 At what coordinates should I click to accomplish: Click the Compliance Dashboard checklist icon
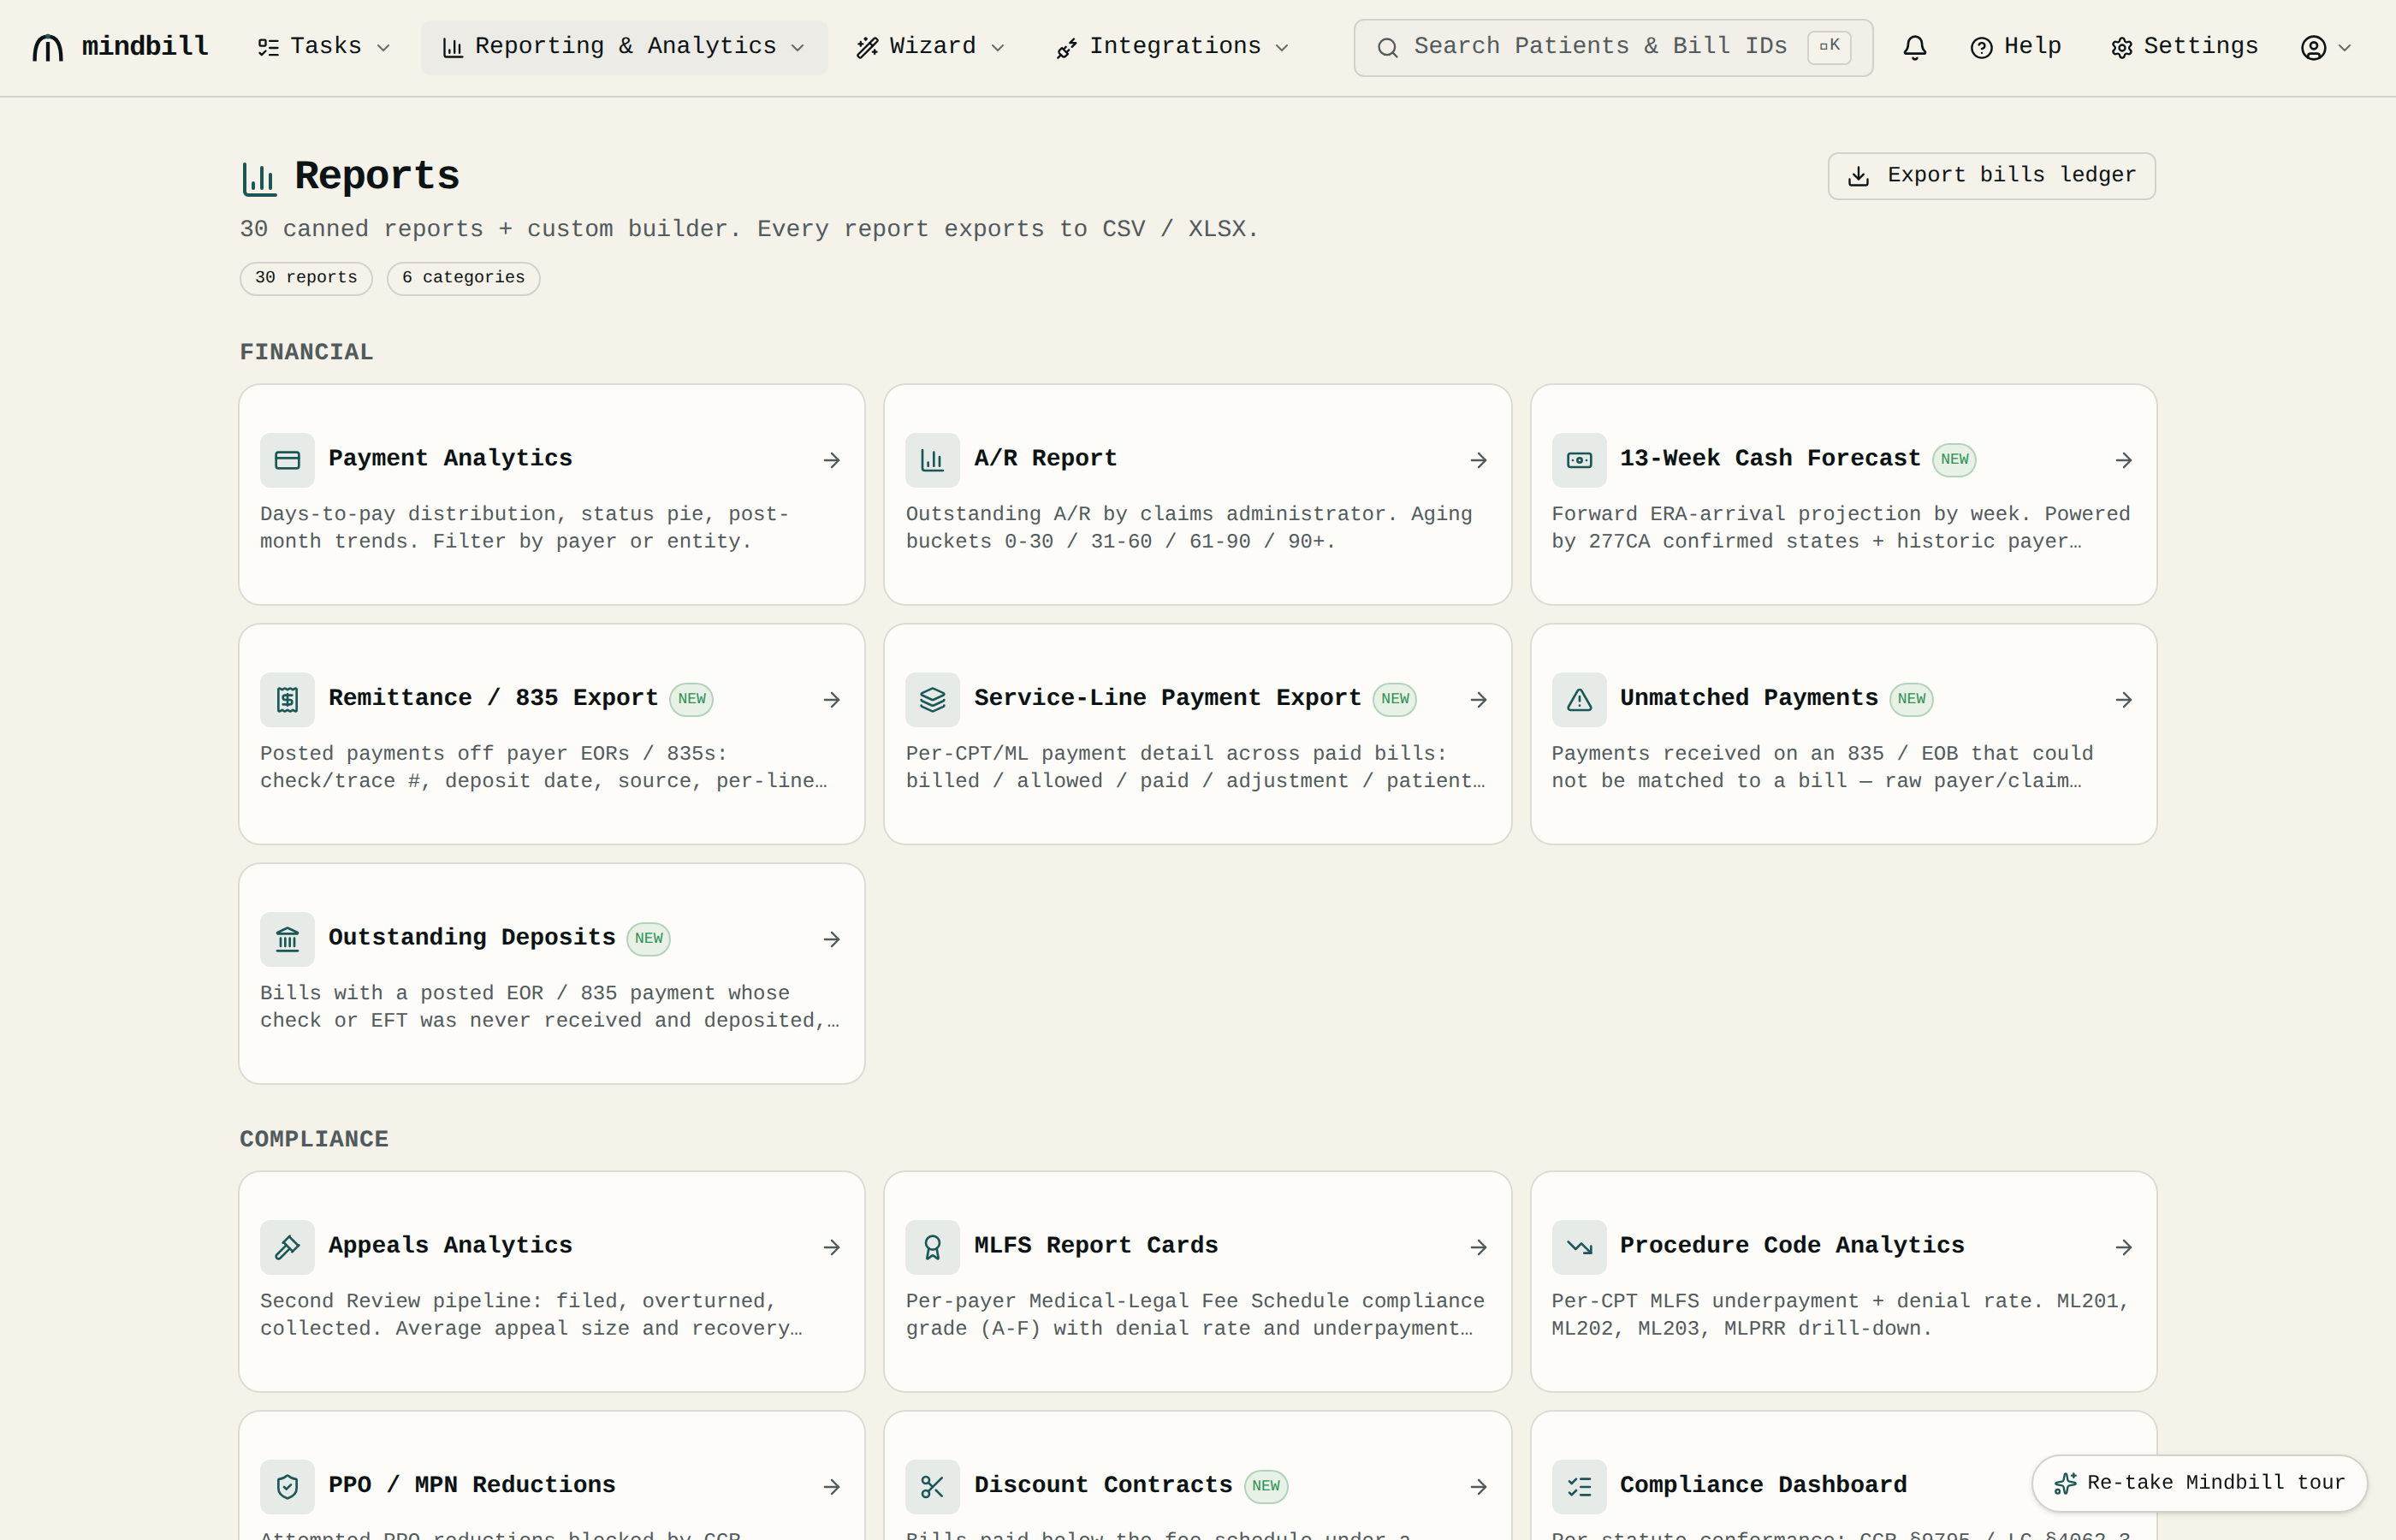1579,1487
